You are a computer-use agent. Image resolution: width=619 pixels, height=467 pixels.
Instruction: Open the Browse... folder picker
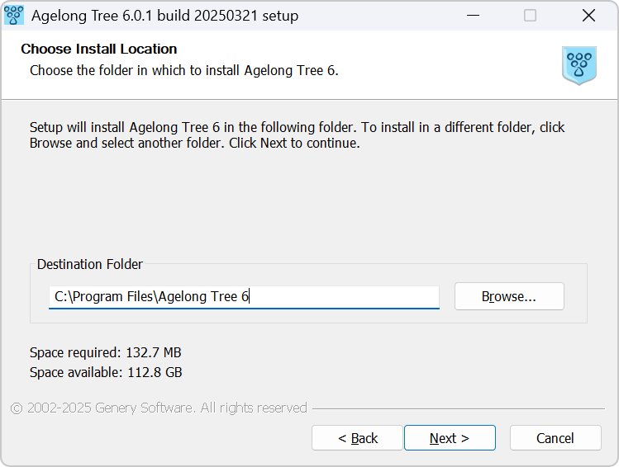(509, 296)
